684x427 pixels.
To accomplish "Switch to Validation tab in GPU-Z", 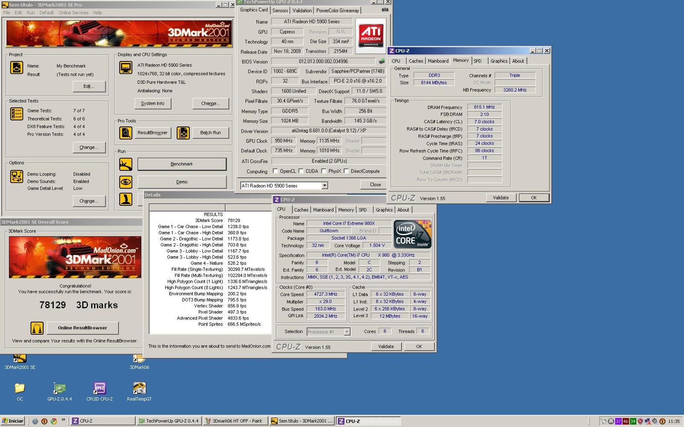I will point(302,11).
